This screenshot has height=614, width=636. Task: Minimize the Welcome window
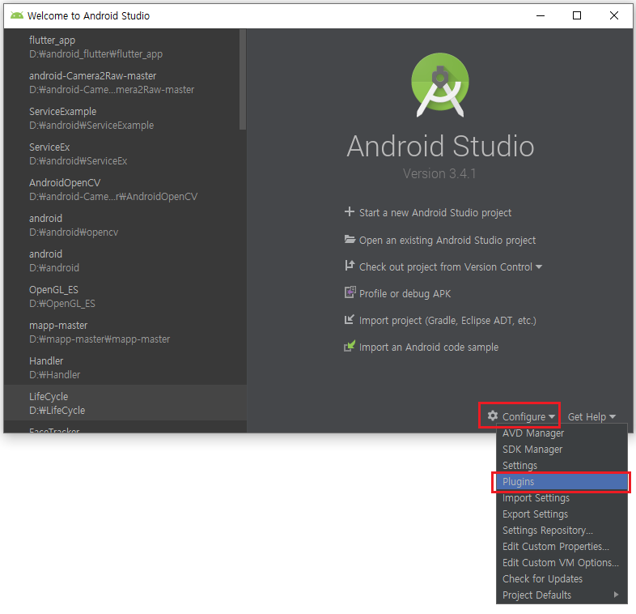point(541,15)
